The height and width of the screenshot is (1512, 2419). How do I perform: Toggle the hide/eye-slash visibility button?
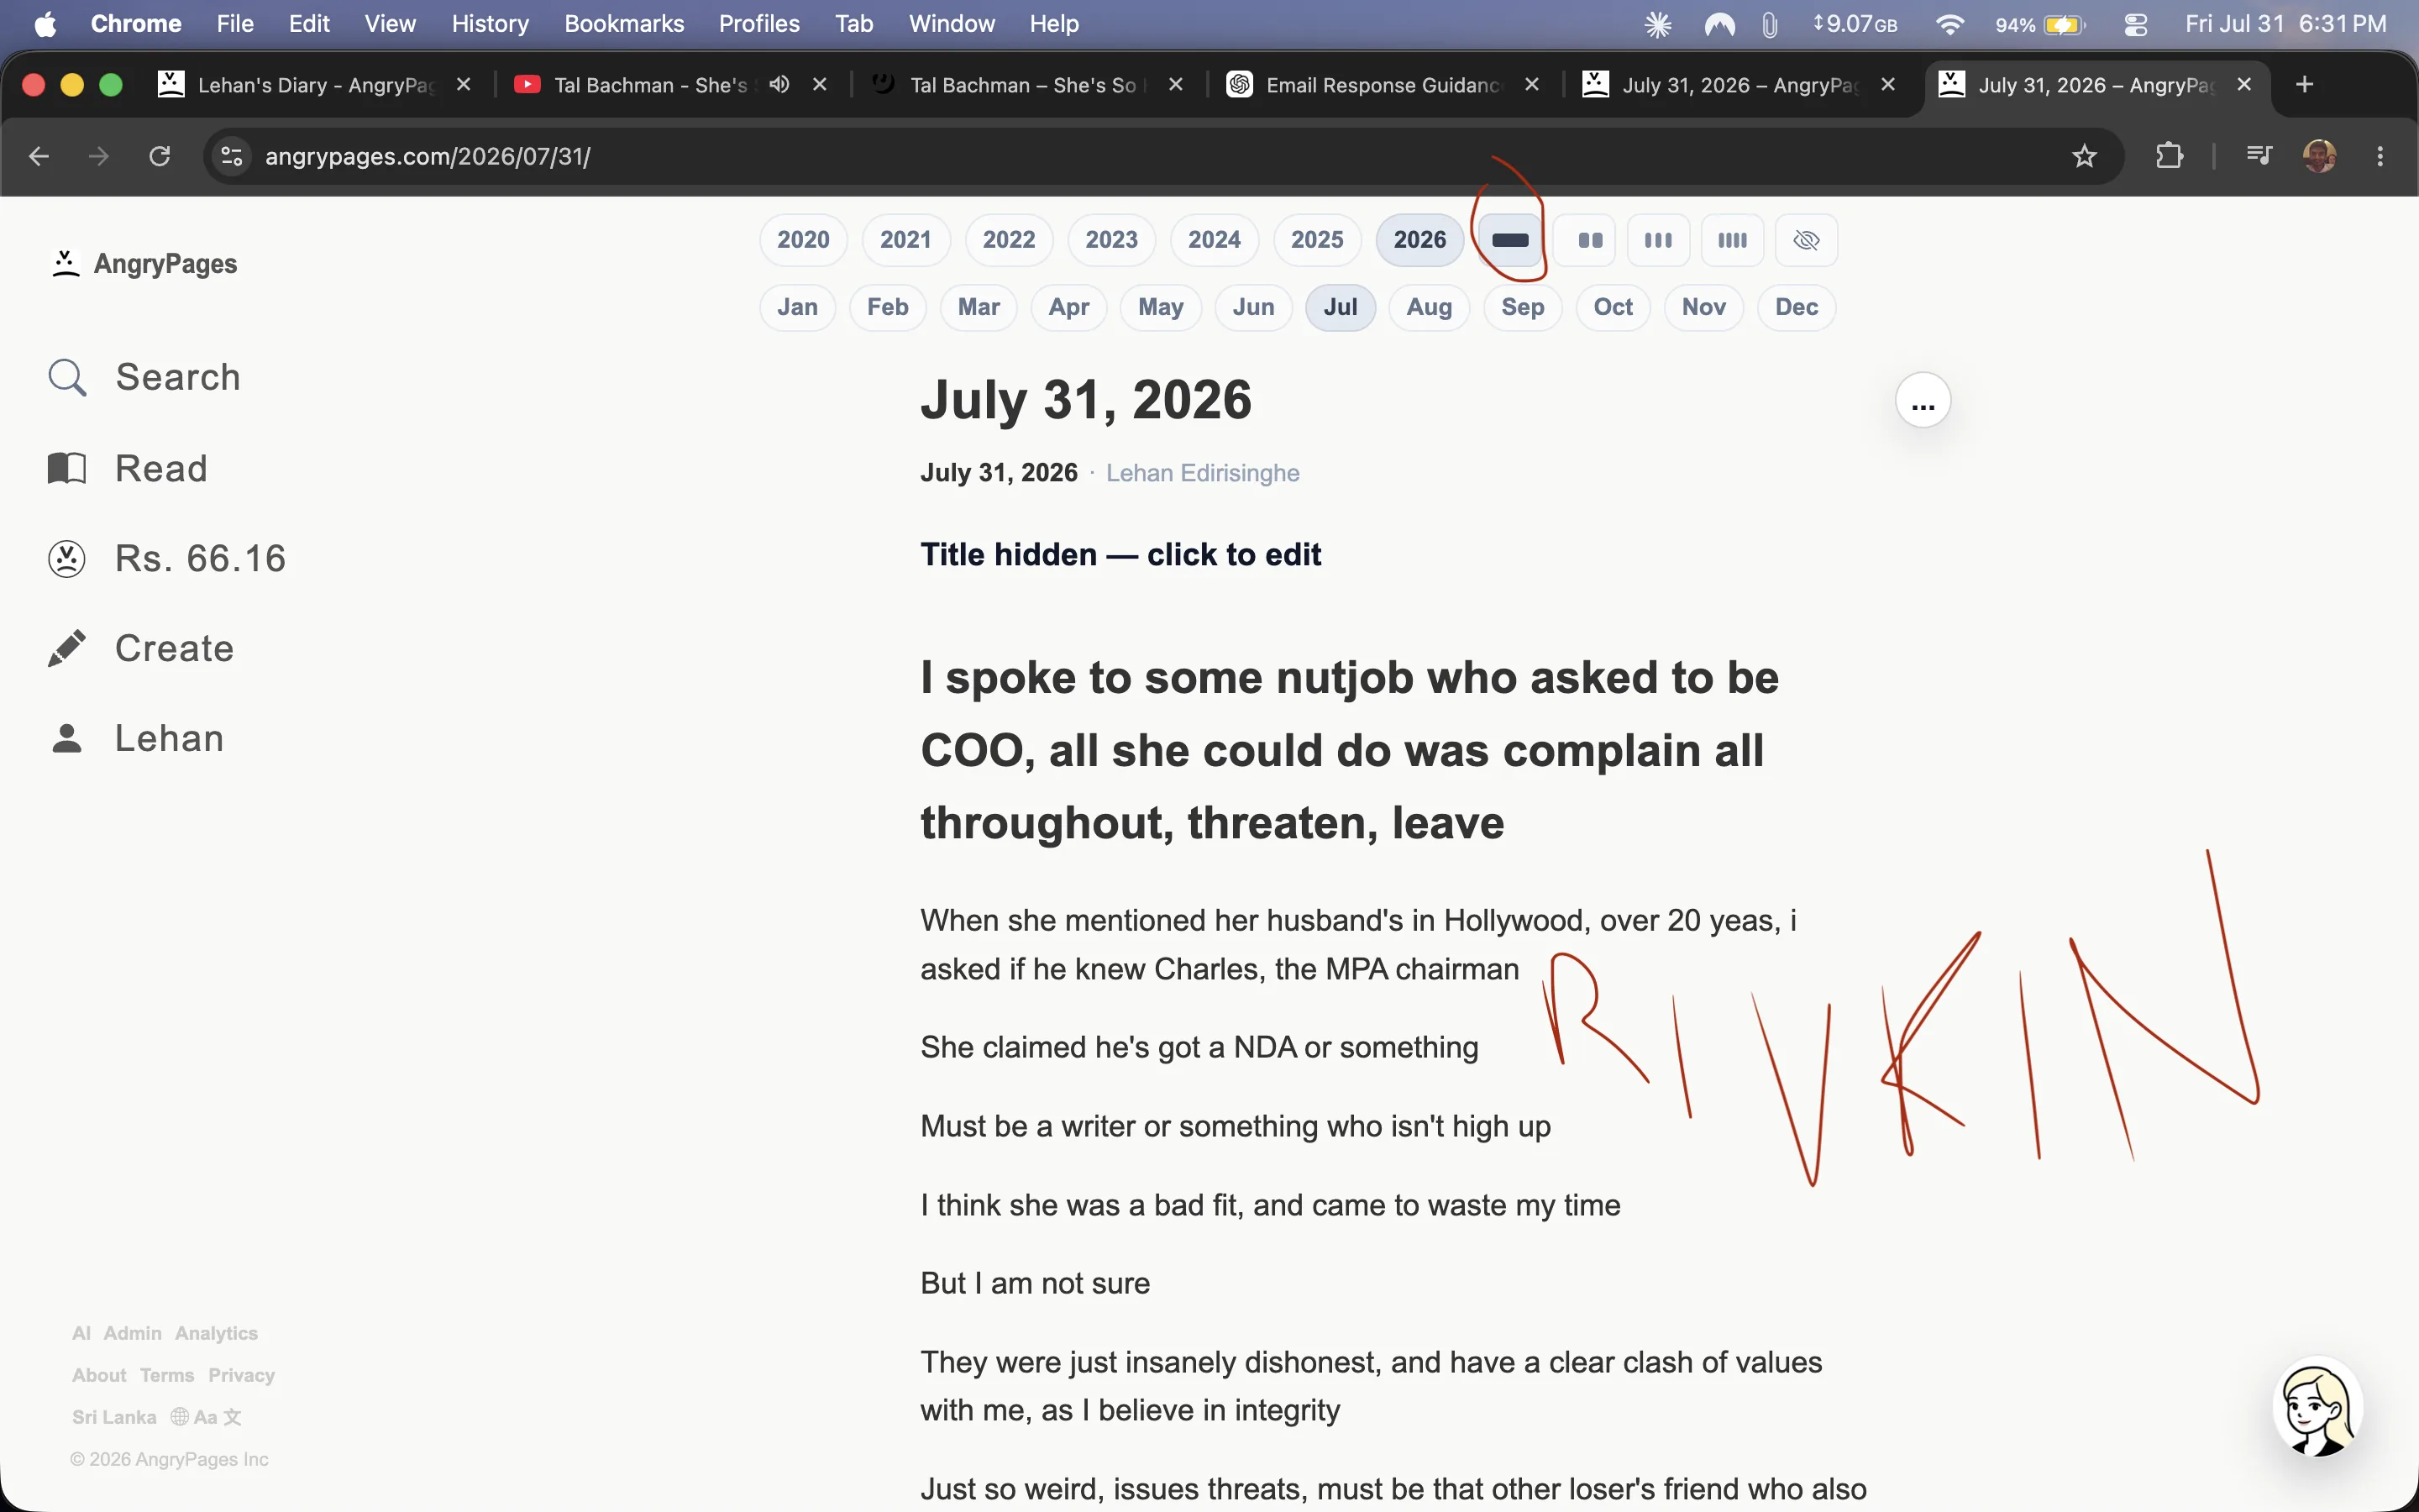click(x=1806, y=240)
